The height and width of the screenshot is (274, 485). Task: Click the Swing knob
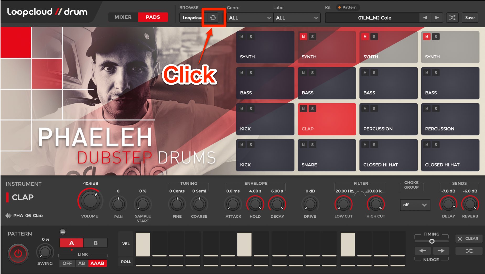click(x=45, y=252)
